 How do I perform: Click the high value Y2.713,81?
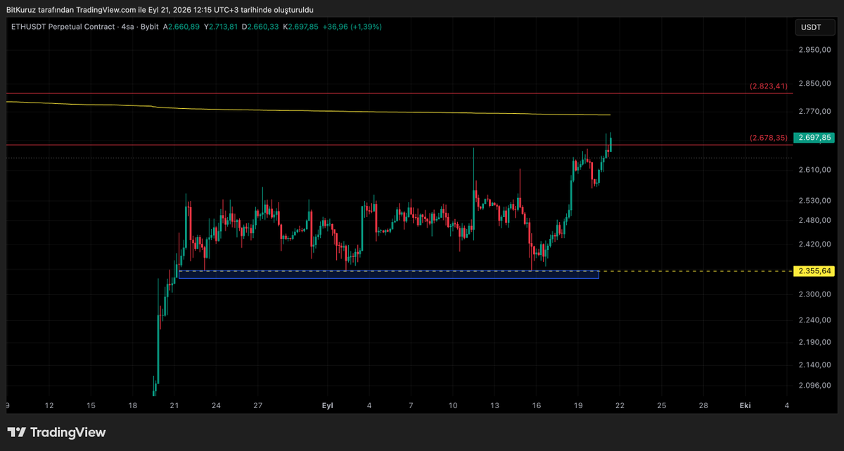222,26
